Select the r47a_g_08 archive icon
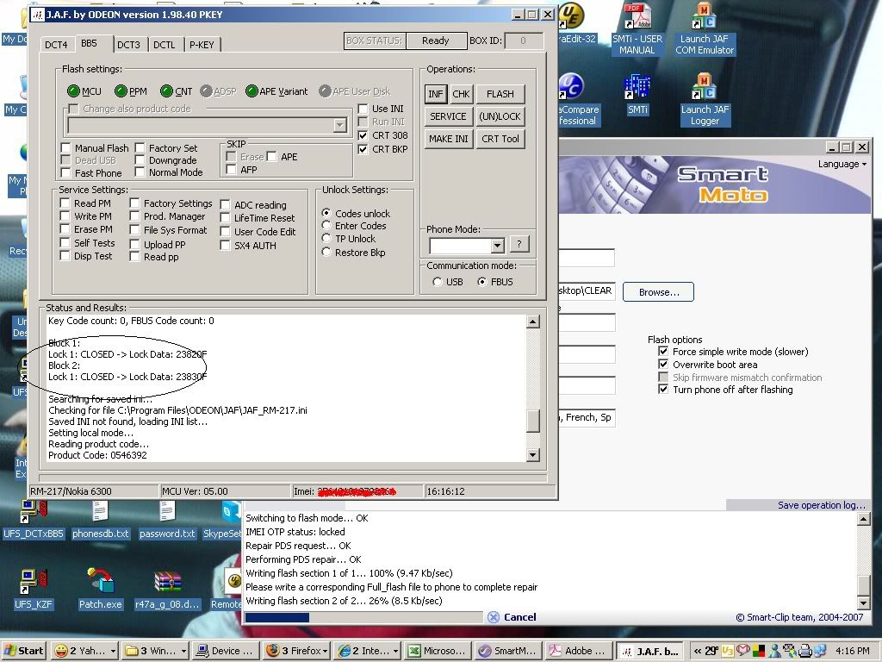Viewport: 882px width, 662px height. (167, 590)
